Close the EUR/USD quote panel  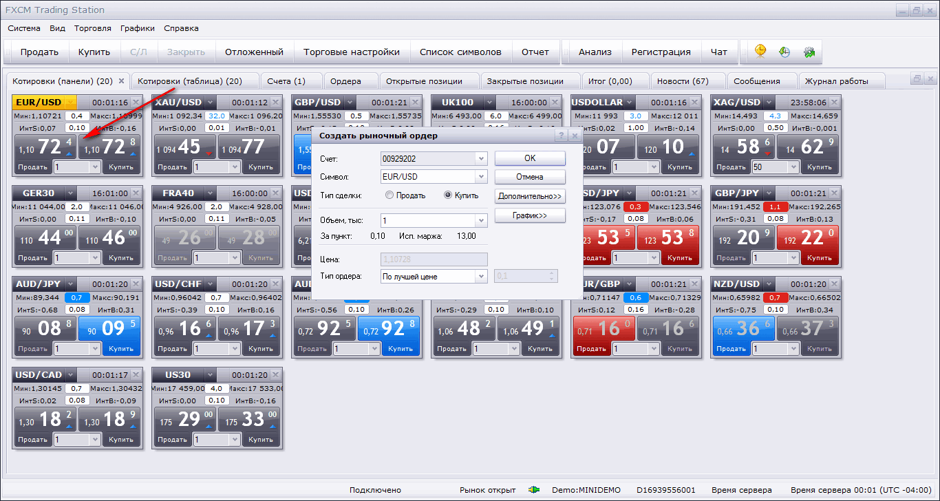136,103
